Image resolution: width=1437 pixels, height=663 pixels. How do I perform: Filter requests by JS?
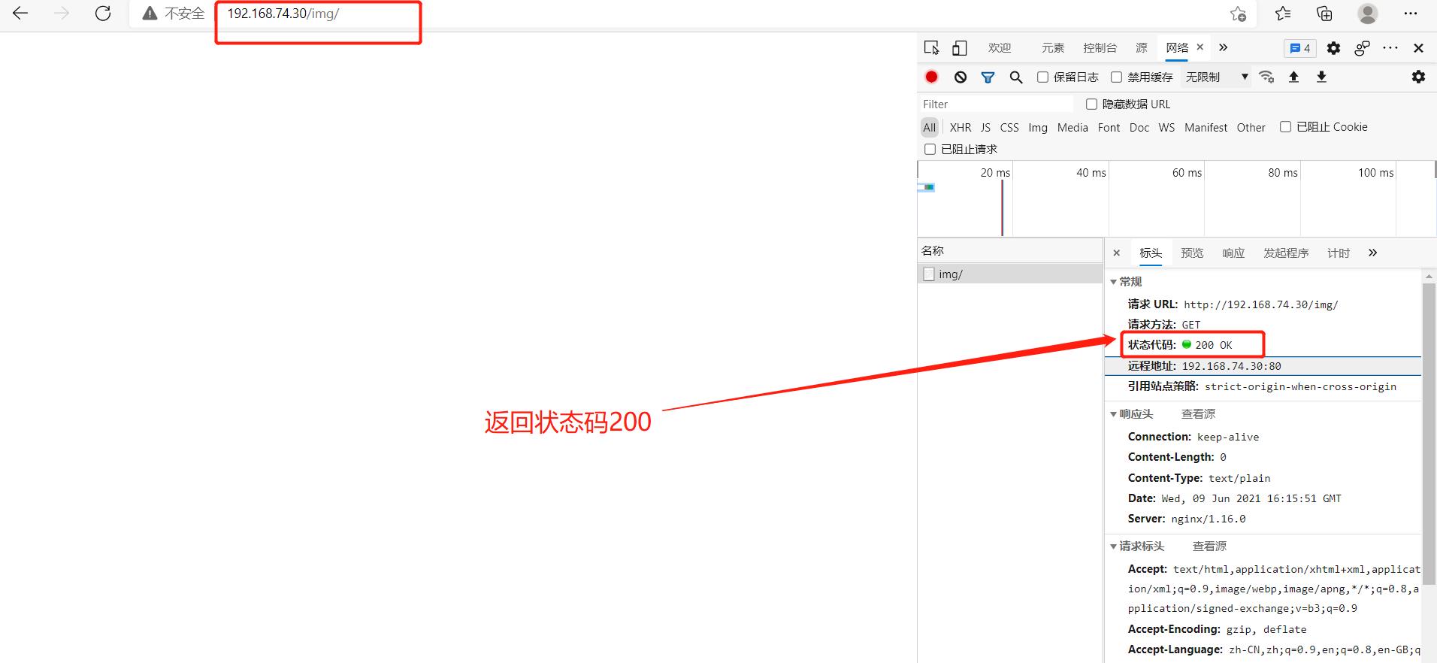tap(985, 127)
